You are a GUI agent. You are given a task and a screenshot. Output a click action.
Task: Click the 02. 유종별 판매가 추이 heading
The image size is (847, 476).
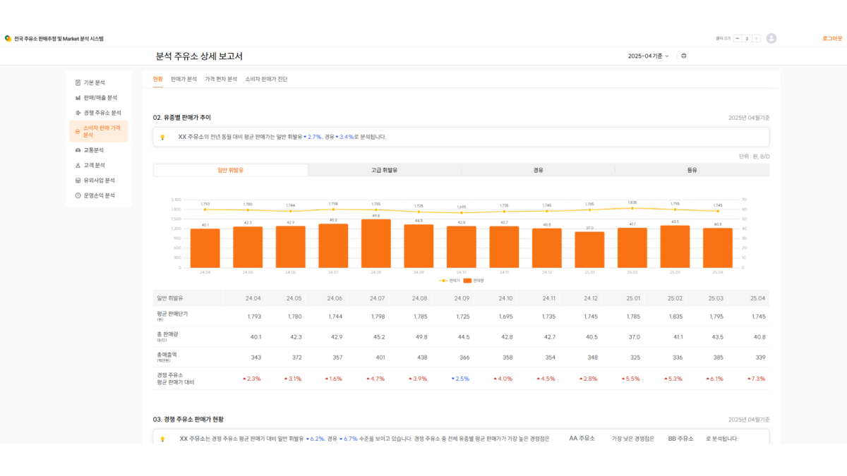point(181,117)
